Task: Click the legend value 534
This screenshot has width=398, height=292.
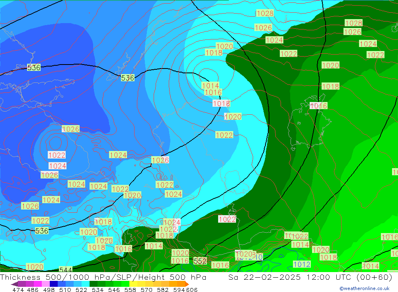Action: pyautogui.click(x=98, y=290)
